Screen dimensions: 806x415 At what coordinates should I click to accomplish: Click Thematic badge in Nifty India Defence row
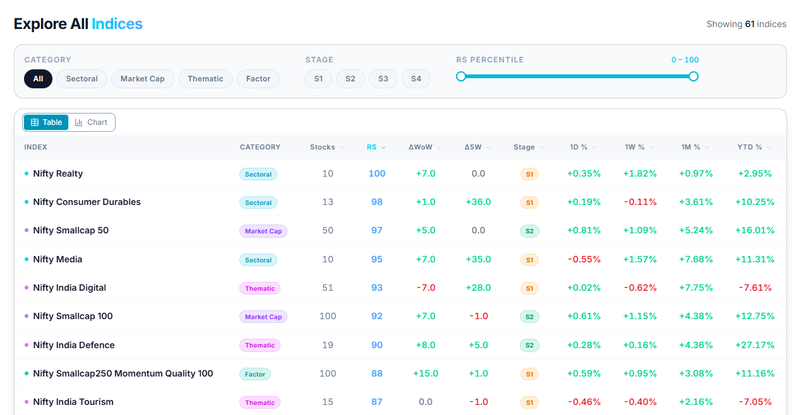(260, 345)
